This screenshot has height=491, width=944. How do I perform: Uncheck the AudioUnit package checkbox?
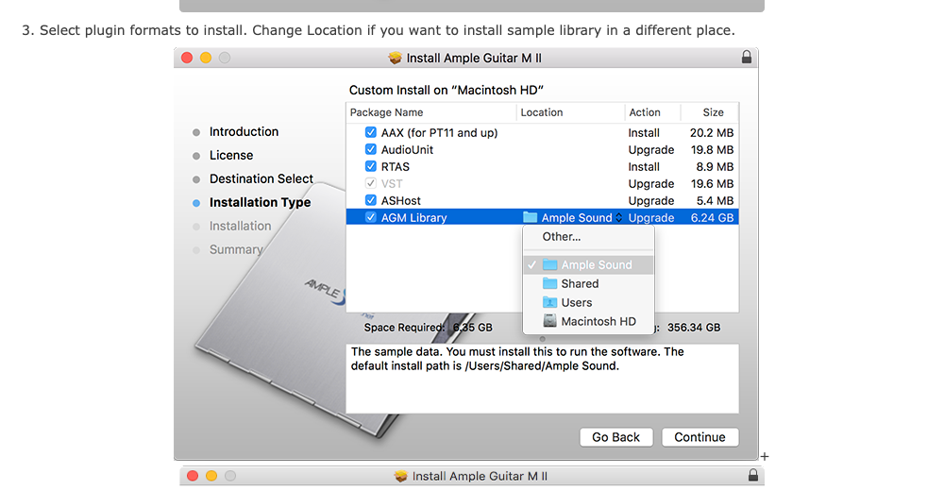pos(371,149)
